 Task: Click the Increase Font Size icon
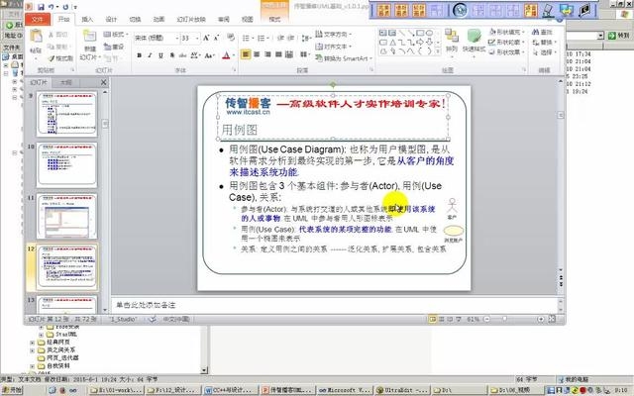click(x=206, y=38)
